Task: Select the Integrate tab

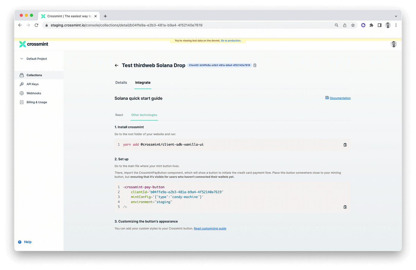Action: point(143,83)
